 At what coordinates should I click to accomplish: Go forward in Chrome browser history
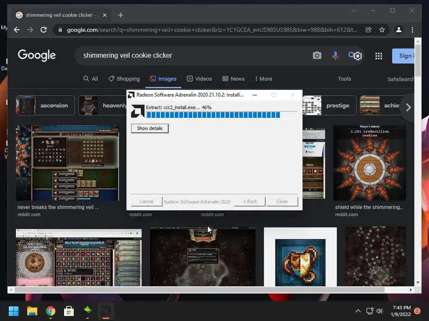click(30, 30)
